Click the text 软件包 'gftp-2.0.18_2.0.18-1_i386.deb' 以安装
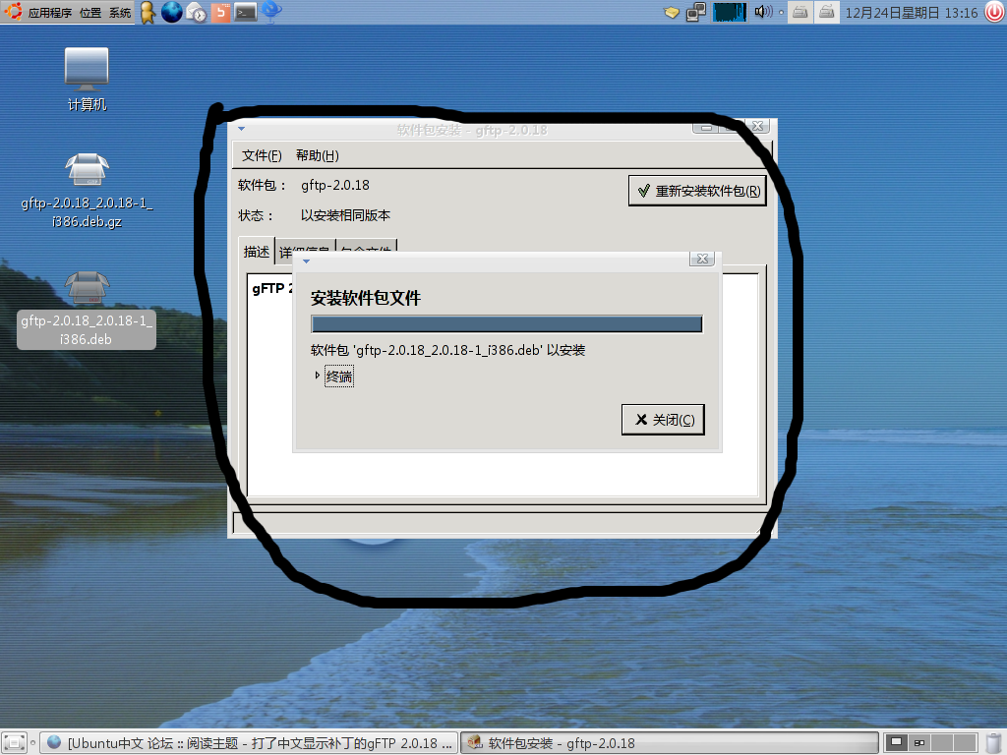This screenshot has height=755, width=1007. click(447, 351)
